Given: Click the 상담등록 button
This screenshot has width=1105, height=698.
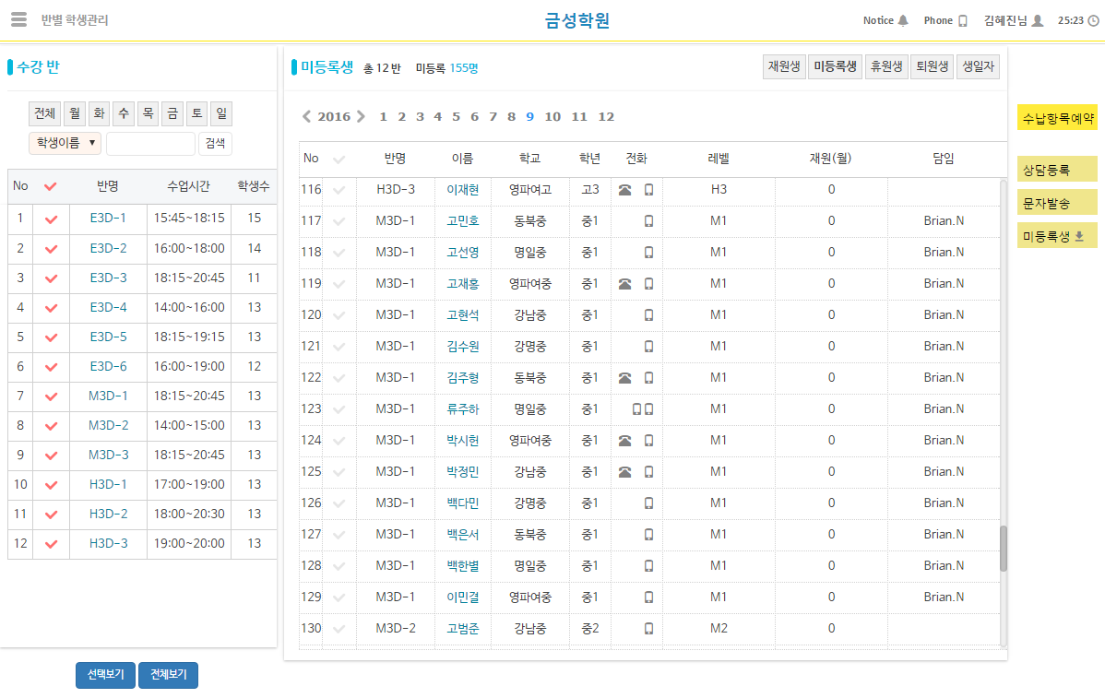Looking at the screenshot, I should 1058,170.
